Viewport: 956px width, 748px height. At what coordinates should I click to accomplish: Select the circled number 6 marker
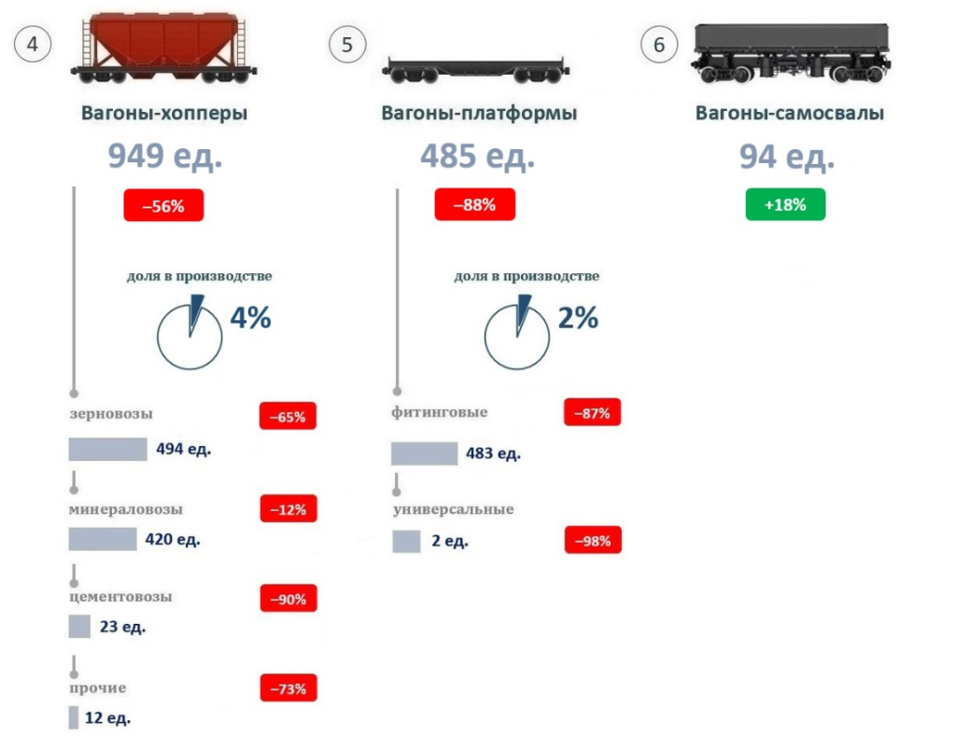[659, 45]
